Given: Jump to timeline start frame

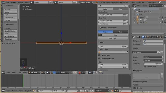Looking at the screenshot, I should 81,91.
